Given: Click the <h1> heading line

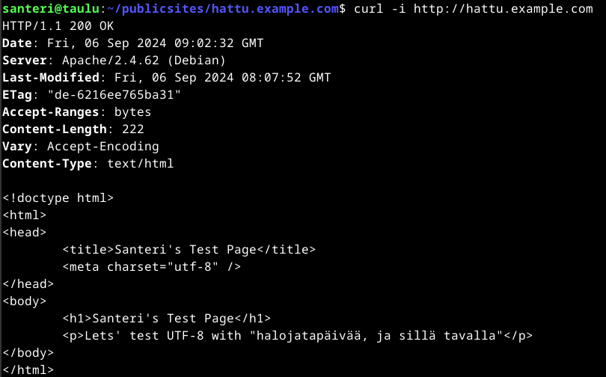Looking at the screenshot, I should pyautogui.click(x=167, y=319).
